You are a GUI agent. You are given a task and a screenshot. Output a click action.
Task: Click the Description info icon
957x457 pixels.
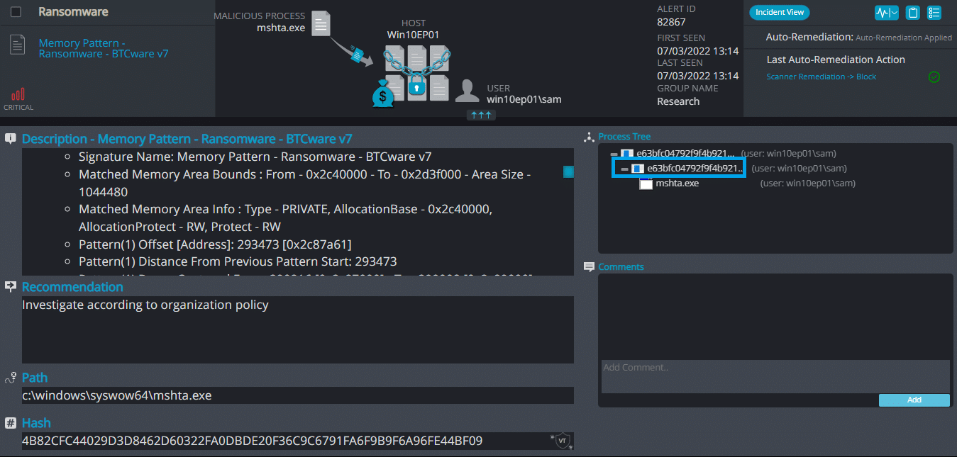(11, 139)
